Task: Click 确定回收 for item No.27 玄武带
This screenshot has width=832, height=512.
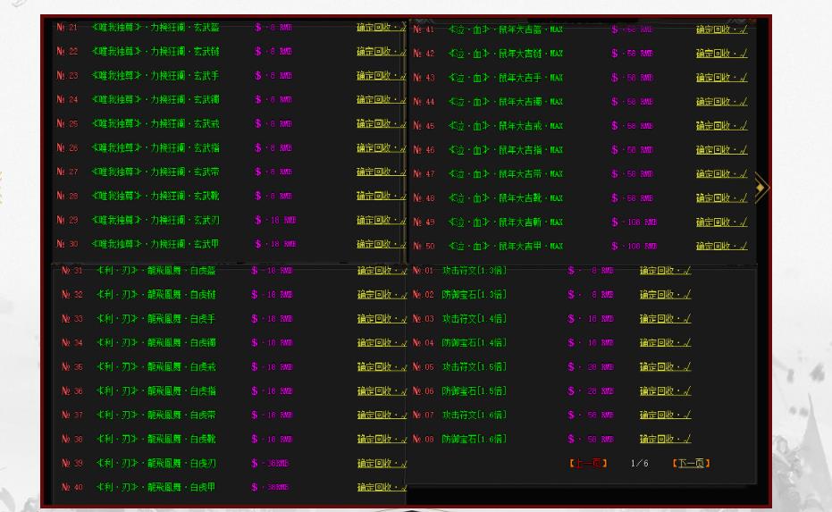Action: pos(381,172)
